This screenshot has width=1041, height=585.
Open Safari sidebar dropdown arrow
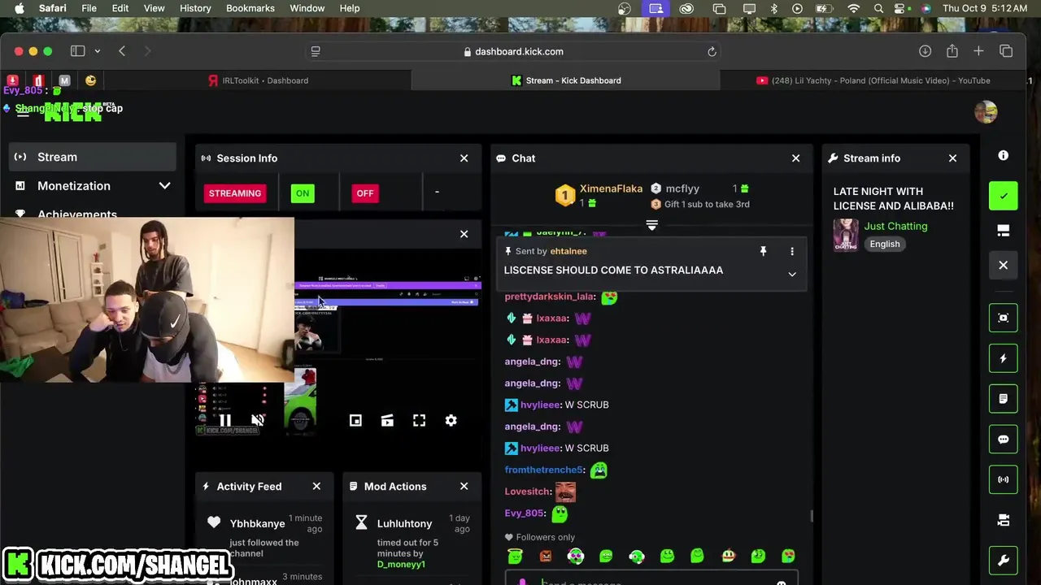click(97, 51)
